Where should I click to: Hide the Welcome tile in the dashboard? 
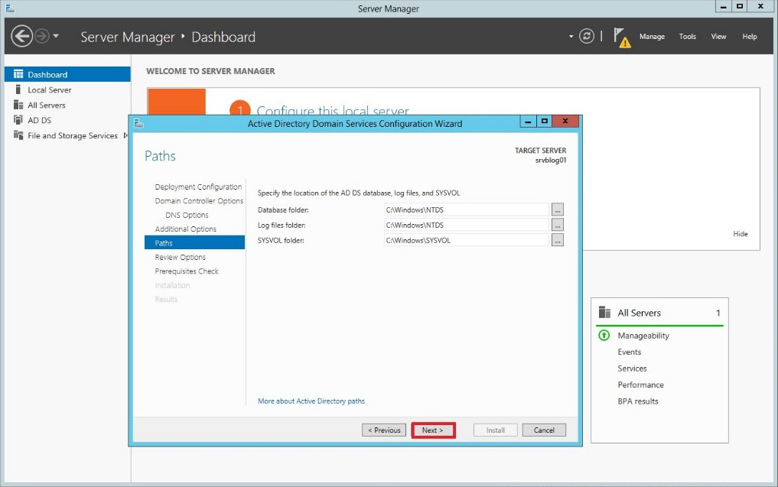[741, 234]
